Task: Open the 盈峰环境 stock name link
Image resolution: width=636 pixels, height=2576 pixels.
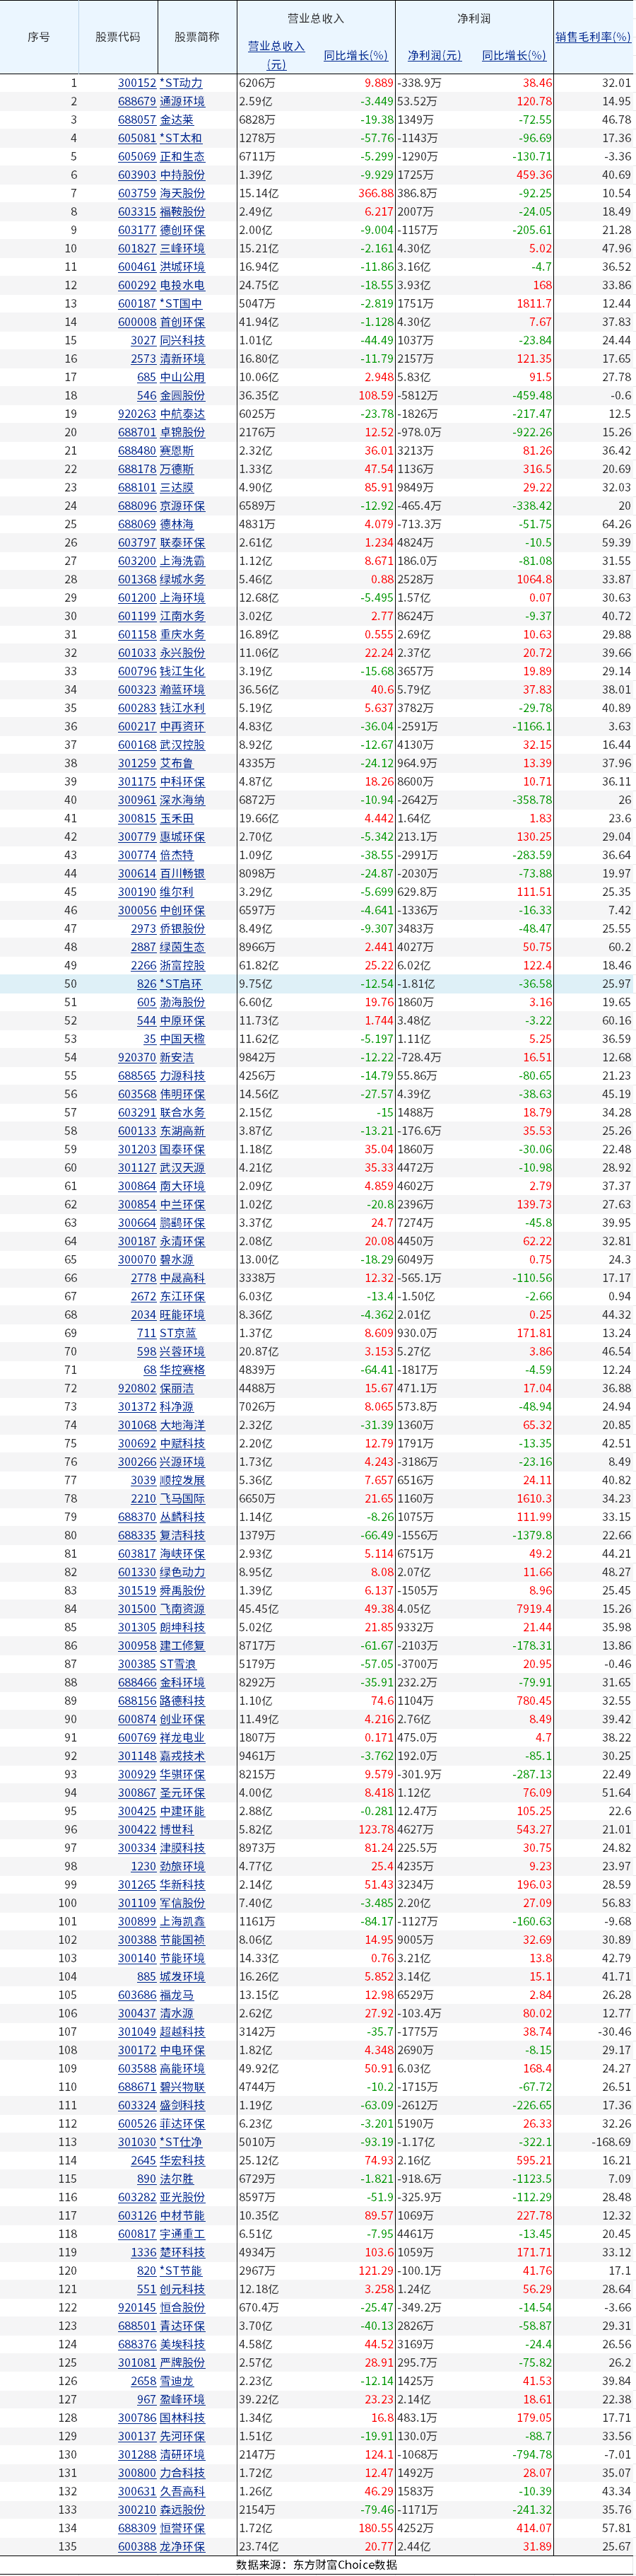Action: [182, 2399]
